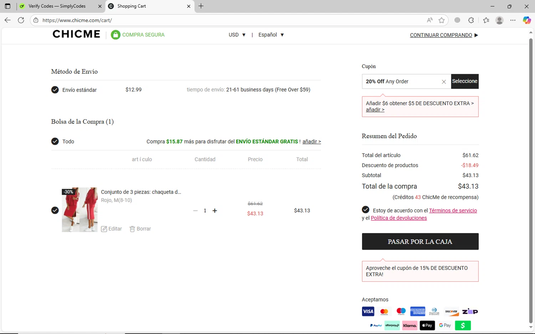
Task: Open Read Aloud icon in address bar
Action: click(x=430, y=20)
